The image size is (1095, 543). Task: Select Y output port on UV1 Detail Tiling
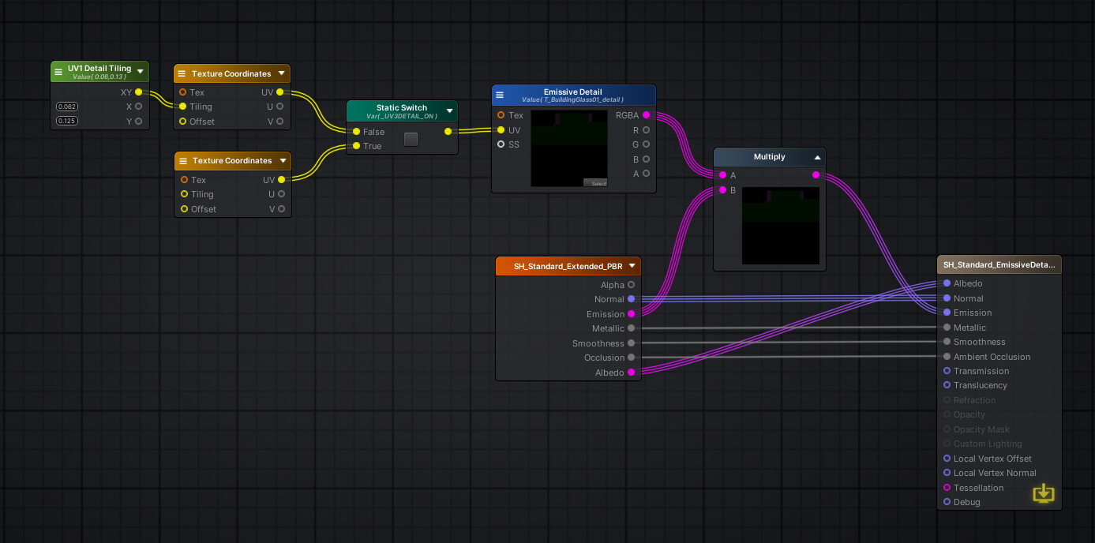(x=139, y=121)
